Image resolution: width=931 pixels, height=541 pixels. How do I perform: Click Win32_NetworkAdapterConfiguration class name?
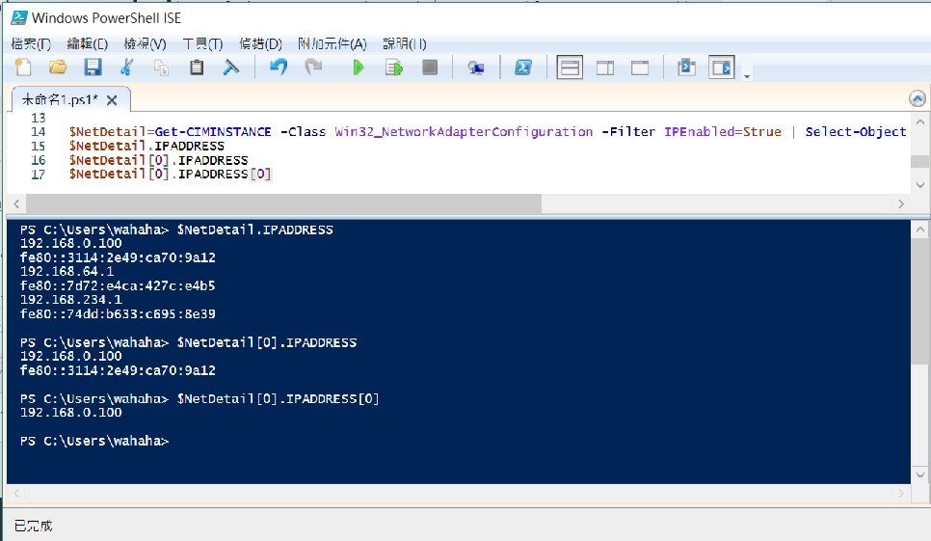(464, 132)
